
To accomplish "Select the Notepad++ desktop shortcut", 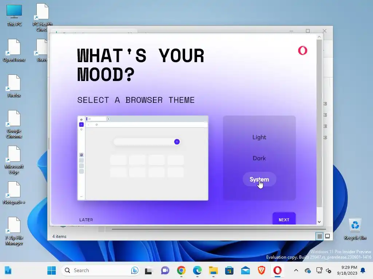I will [x=14, y=193].
